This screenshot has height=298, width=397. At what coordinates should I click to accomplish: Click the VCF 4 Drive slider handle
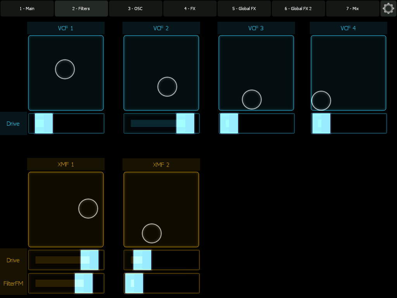(x=321, y=123)
